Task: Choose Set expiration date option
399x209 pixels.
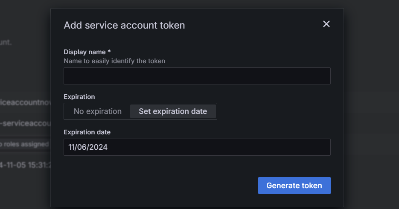Action: tap(173, 111)
